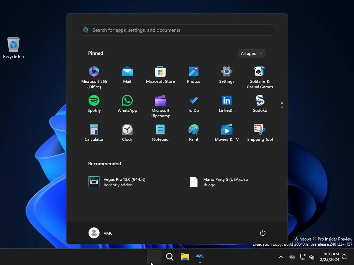Screen dimensions: 354x265
Task: Switch to Dolphin emulator on taskbar
Action: point(200,257)
